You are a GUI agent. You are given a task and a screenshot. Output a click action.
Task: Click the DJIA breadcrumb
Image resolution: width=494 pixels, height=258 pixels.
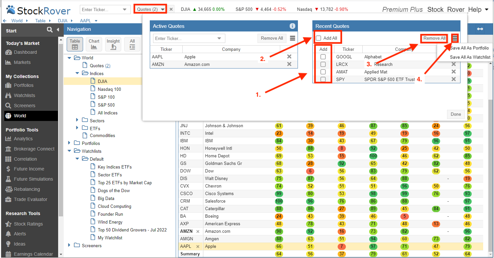click(63, 21)
